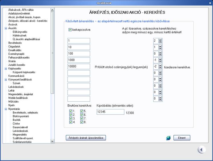
Task: Decrease the spinner showing value -2
Action: coord(160,68)
